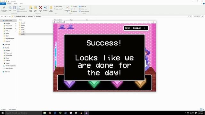Select the linux64 folder

[23, 25]
